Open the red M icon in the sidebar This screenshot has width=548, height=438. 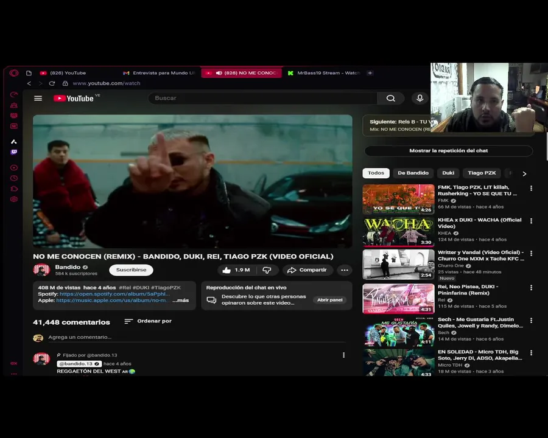point(14,126)
